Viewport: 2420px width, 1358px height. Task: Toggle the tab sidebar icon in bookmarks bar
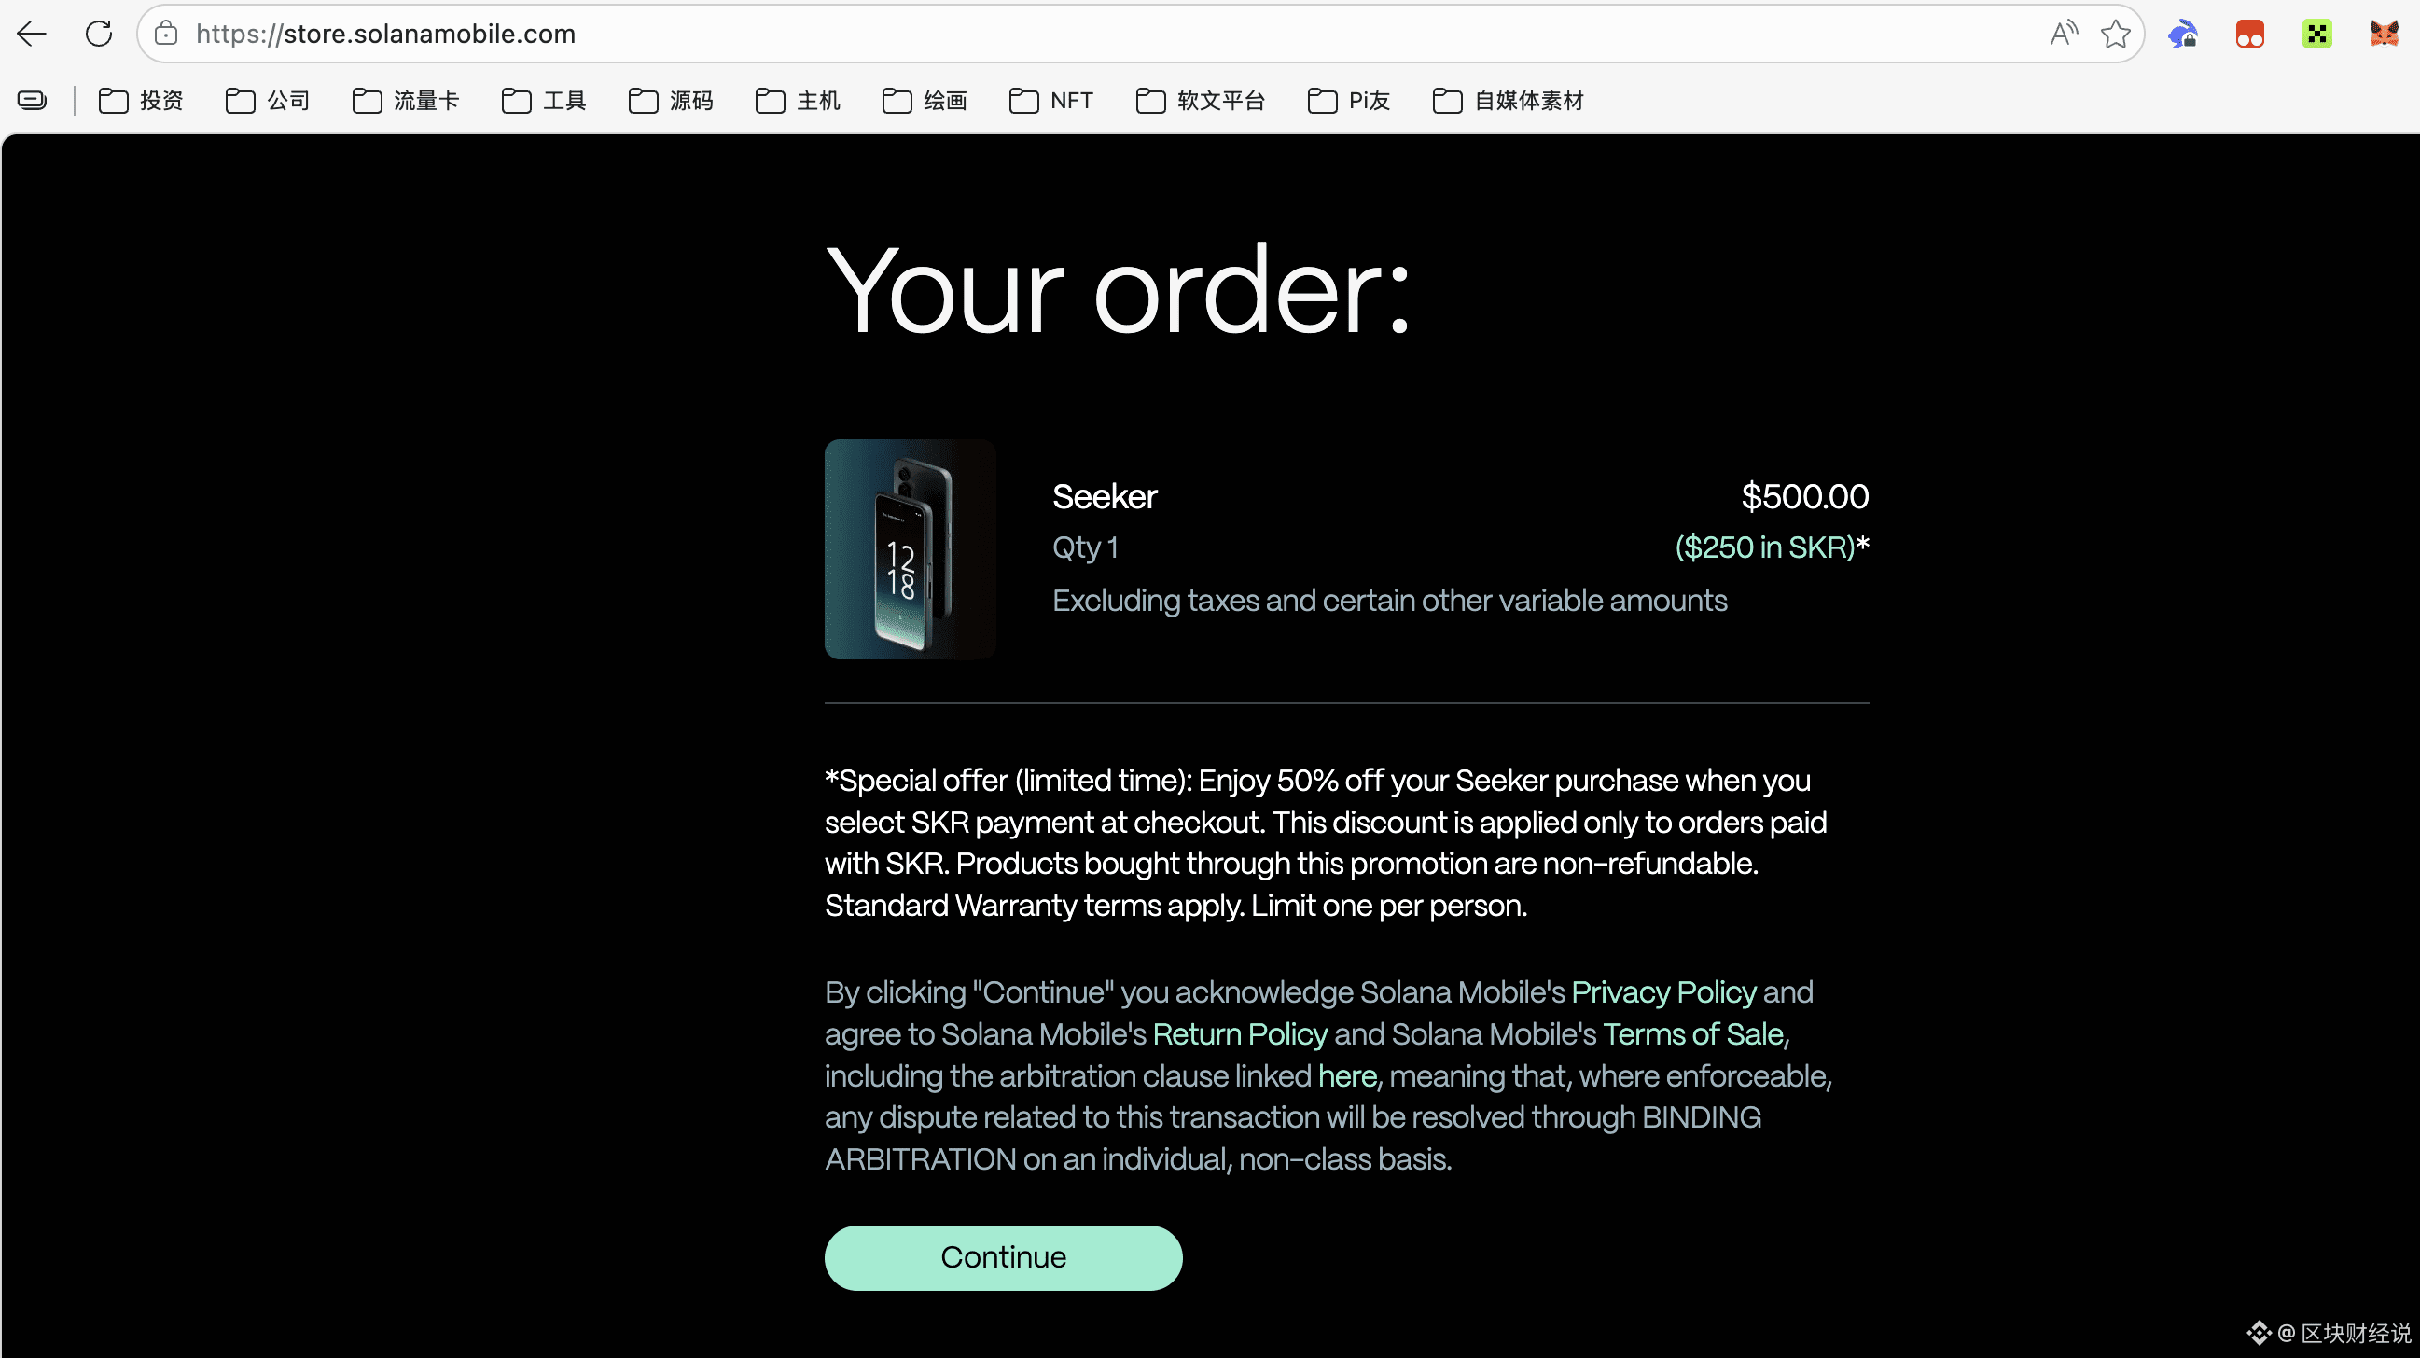(32, 100)
